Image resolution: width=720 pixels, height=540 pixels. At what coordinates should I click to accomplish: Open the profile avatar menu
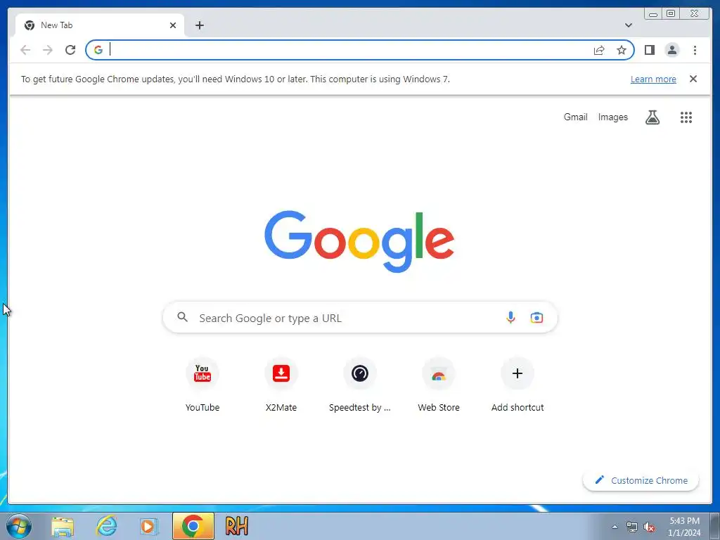coord(671,50)
